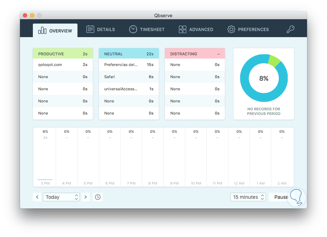The width and height of the screenshot is (327, 237).
Task: Close the Qbserve window with red button
Action: click(25, 15)
